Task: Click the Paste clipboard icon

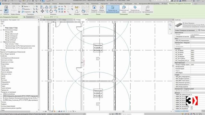Action: tap(14, 8)
